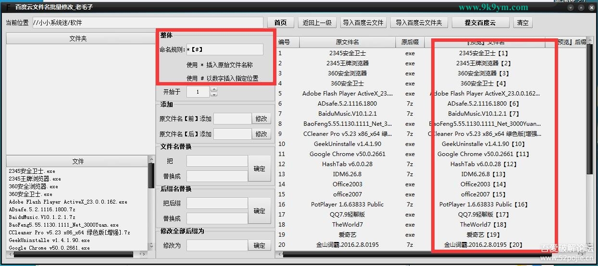Click row number 10 in 编号 column
This screenshot has height=266, width=598.
[x=281, y=144]
